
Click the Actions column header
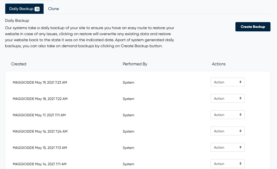pos(219,64)
